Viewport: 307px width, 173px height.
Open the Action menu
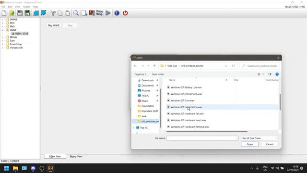point(26,7)
